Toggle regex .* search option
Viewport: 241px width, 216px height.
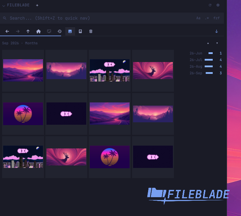point(207,18)
